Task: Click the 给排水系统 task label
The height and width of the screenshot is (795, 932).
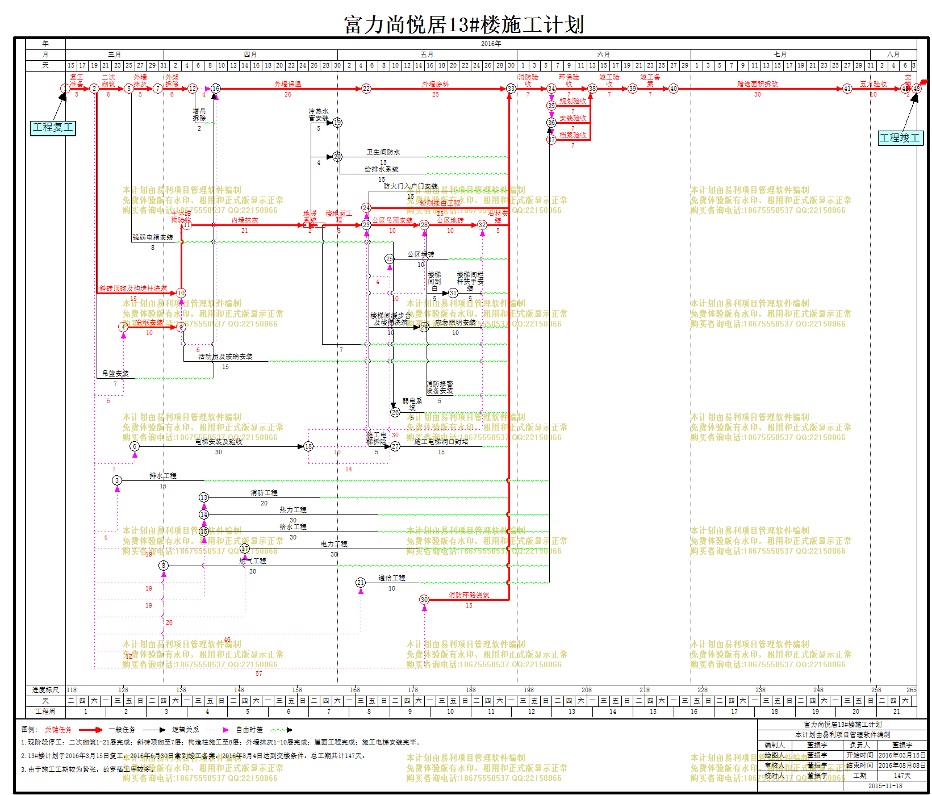Action: [382, 169]
